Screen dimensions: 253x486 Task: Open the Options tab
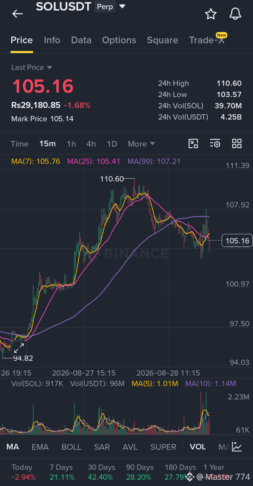click(119, 40)
